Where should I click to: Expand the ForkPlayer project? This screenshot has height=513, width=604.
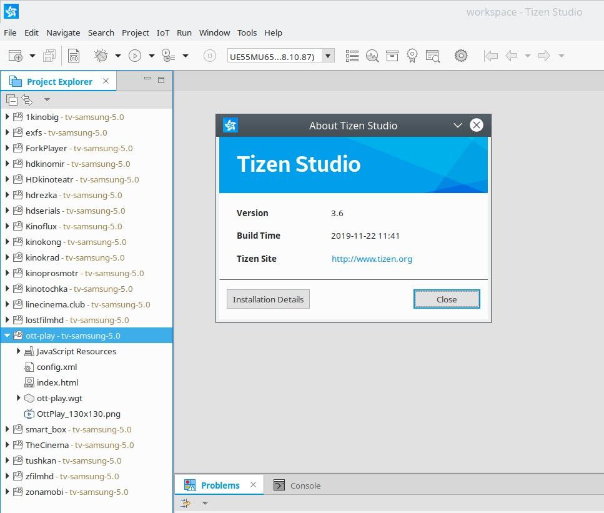coord(7,148)
